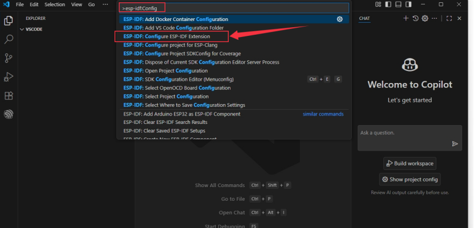Select ESP-IDF: Add VS Code Configuration Folder
Image resolution: width=474 pixels, height=228 pixels.
(234, 28)
